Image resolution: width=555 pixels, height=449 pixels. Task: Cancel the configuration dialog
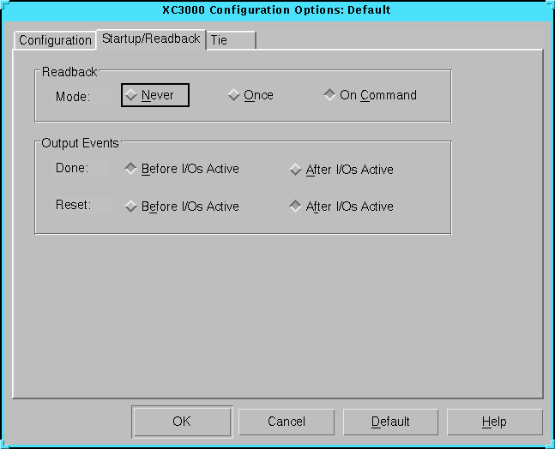tap(286, 422)
